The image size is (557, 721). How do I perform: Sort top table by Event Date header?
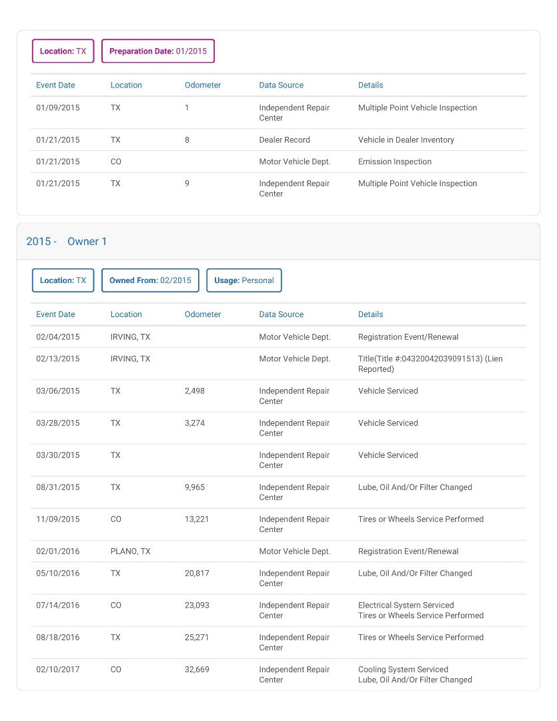(55, 85)
